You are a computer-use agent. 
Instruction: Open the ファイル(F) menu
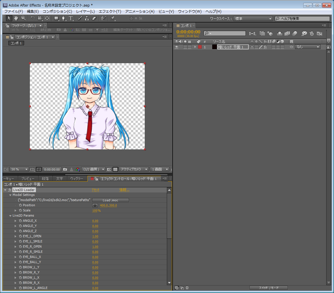13,11
